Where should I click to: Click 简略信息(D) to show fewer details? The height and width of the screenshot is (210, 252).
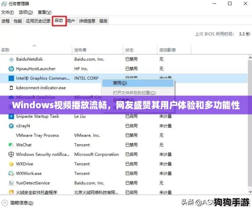[22, 203]
